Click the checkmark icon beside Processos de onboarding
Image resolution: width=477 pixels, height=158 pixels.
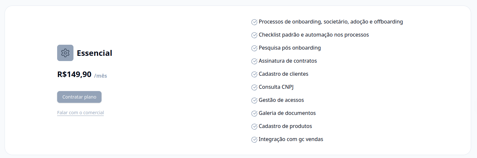[x=254, y=22]
